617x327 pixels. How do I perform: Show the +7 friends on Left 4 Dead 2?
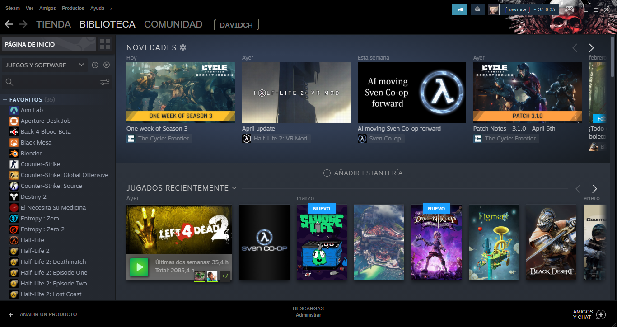224,276
